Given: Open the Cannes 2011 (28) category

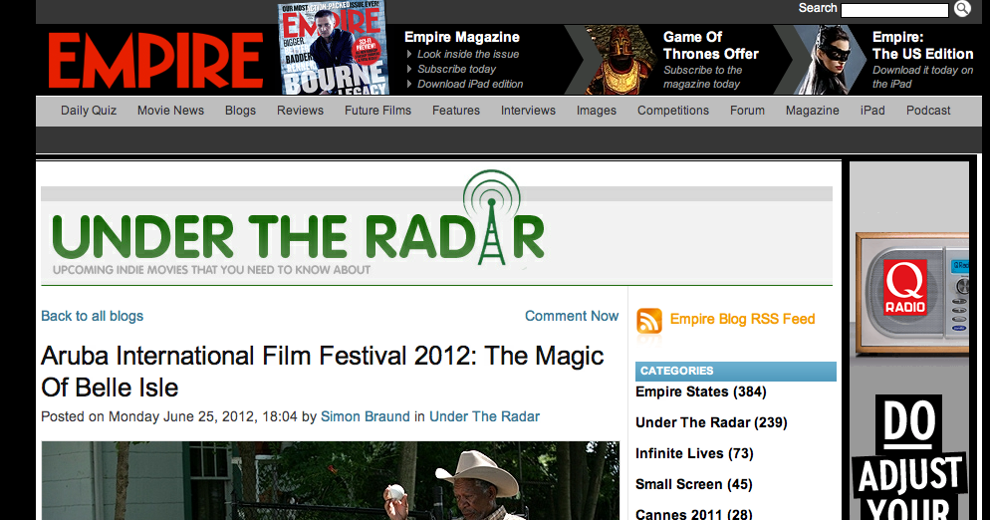Looking at the screenshot, I should point(693,514).
